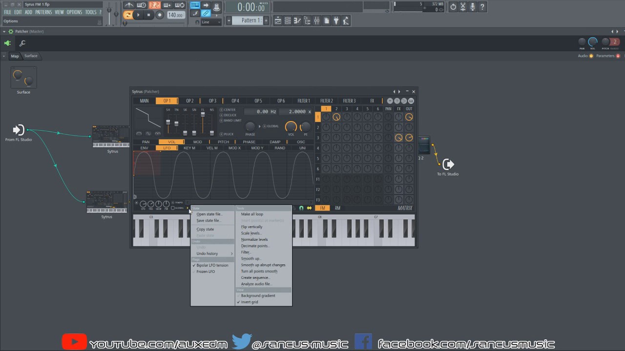Viewport: 625px width, 351px height.
Task: Toggle wait for input before recording
Action: point(142,5)
